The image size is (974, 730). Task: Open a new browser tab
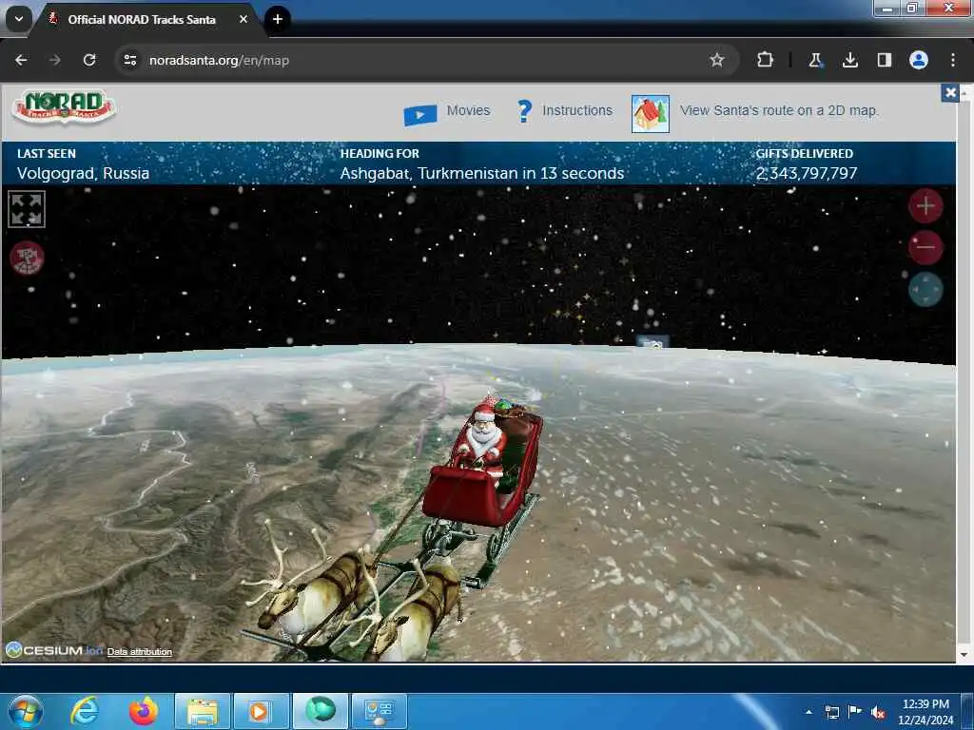point(278,19)
